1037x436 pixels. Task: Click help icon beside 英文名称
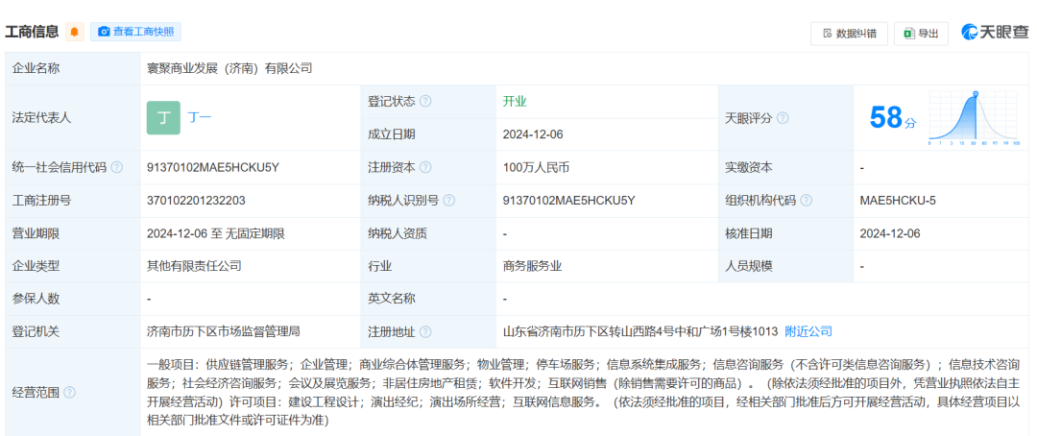425,299
